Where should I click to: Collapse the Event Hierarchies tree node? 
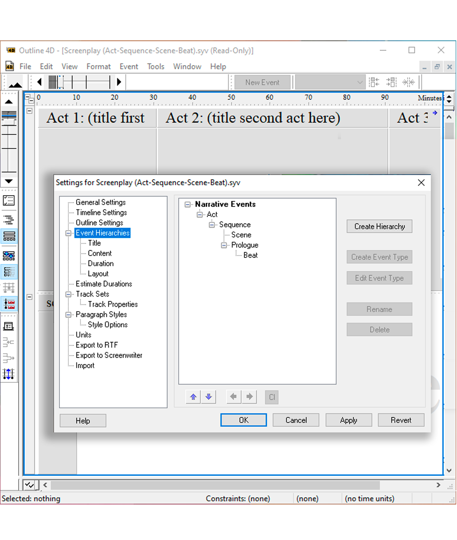(x=68, y=233)
